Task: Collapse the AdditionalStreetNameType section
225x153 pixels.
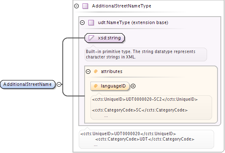Action: pyautogui.click(x=77, y=6)
